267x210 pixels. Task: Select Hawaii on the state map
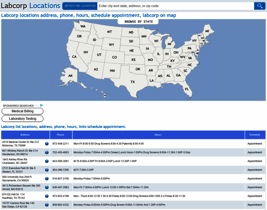105,96
